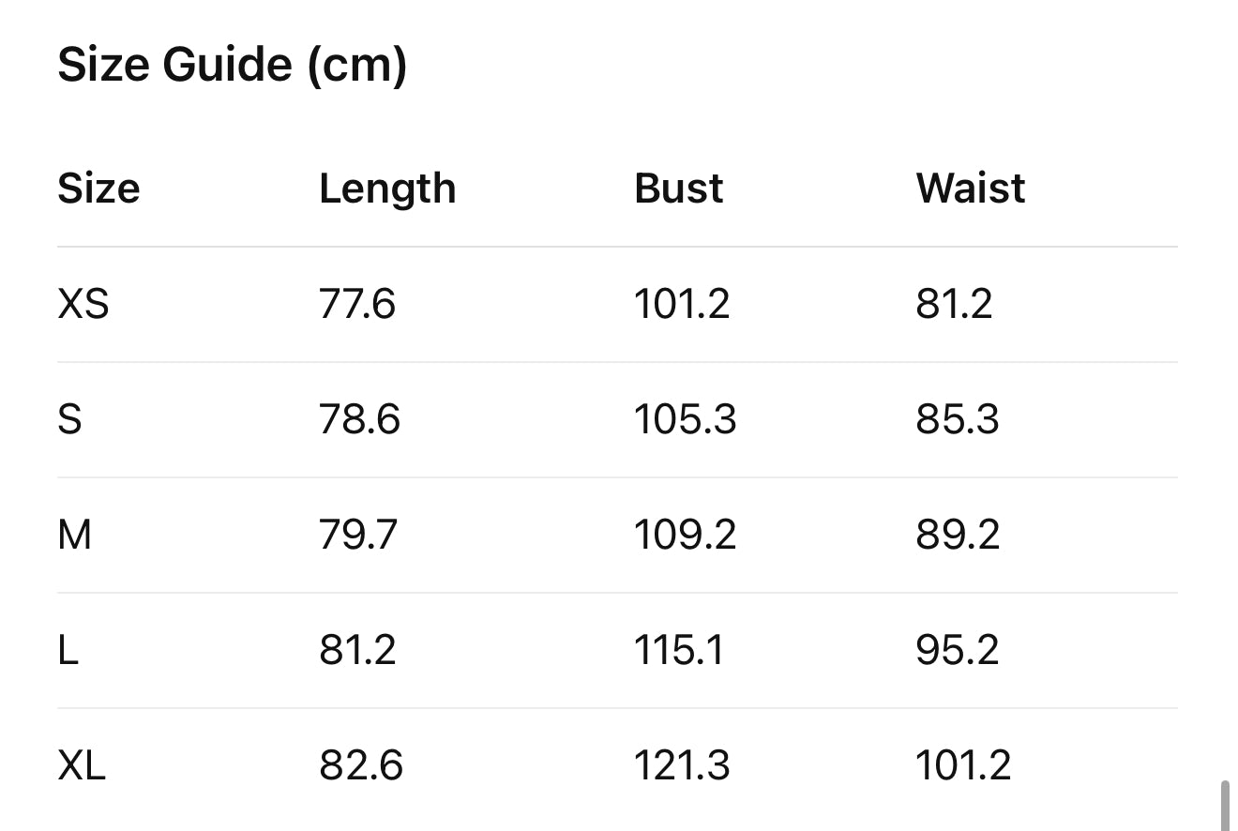
Task: Click the XL waist value 101.2
Action: coord(963,765)
